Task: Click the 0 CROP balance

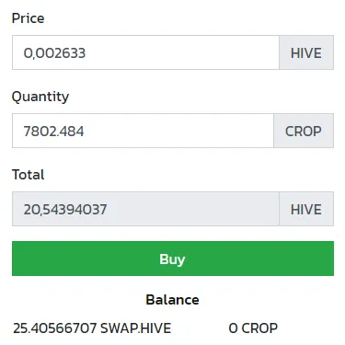Action: coord(253,328)
